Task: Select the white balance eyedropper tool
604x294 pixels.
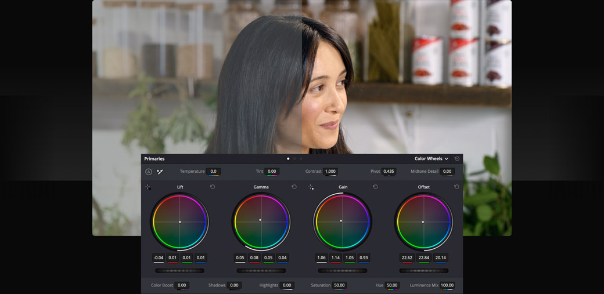Action: [x=160, y=172]
